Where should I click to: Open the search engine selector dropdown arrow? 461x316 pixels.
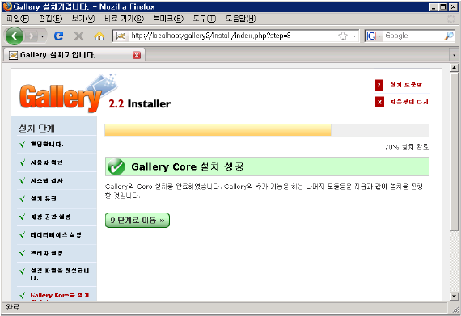(379, 36)
